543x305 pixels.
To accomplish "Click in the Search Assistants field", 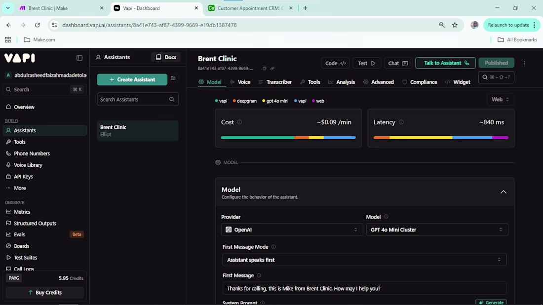I will pos(138,99).
